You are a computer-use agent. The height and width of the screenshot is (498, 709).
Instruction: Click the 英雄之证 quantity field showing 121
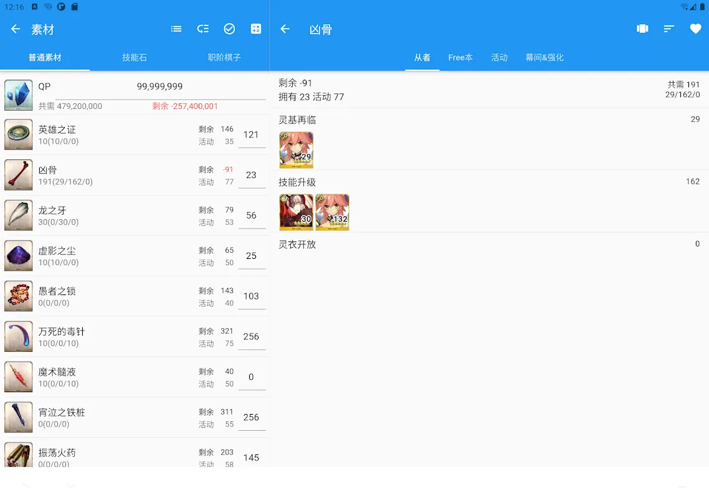point(252,135)
